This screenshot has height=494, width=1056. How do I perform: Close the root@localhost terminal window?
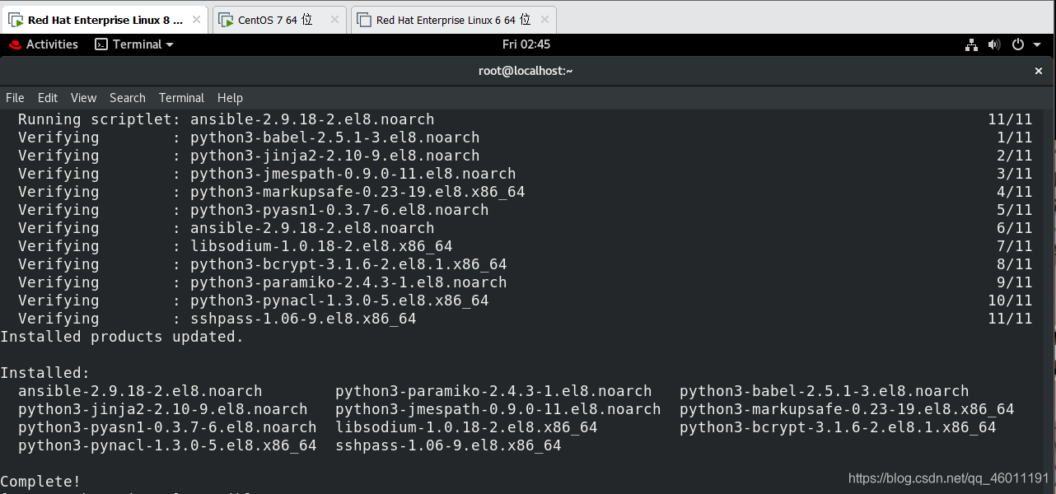point(1039,72)
